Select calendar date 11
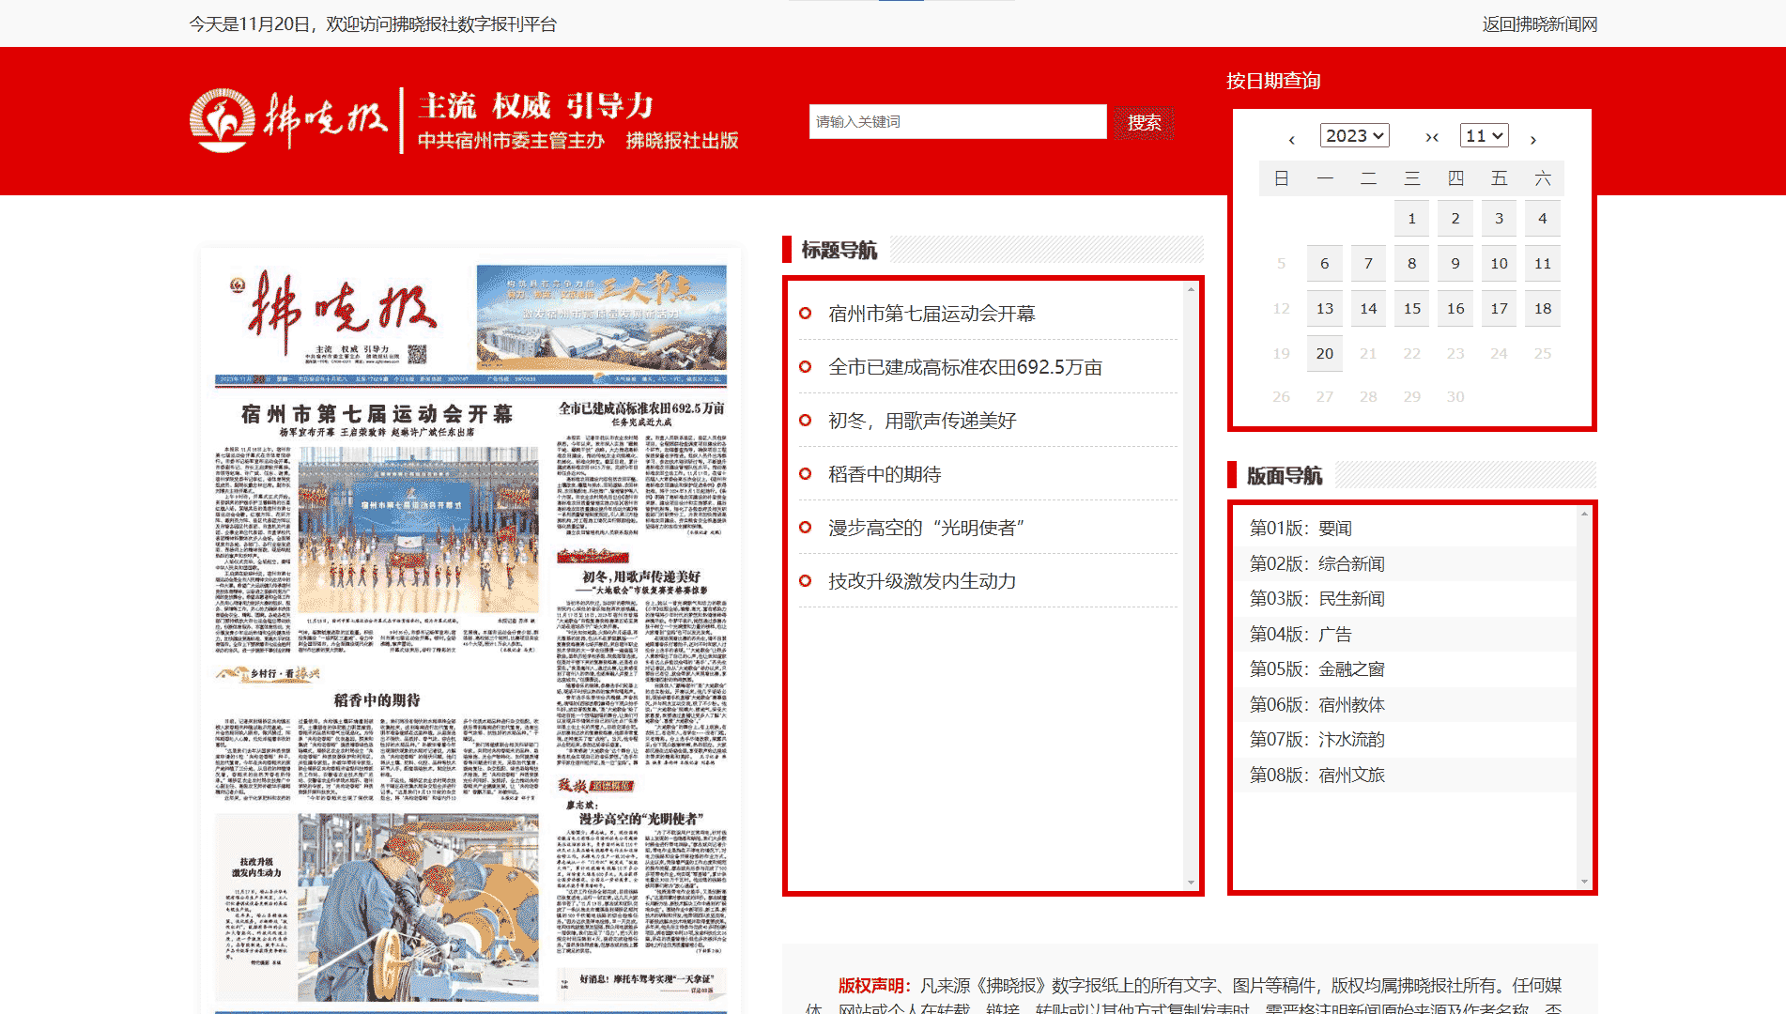 [1543, 263]
